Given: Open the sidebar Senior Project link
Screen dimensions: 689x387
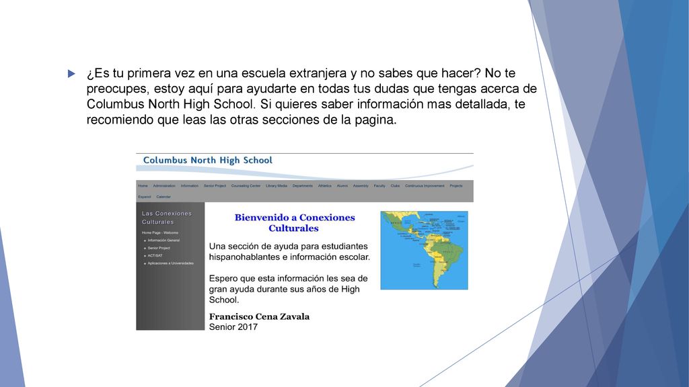Looking at the screenshot, I should click(x=159, y=249).
